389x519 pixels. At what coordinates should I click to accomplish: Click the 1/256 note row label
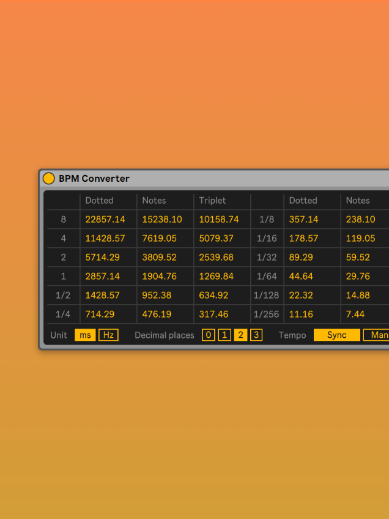(x=266, y=314)
